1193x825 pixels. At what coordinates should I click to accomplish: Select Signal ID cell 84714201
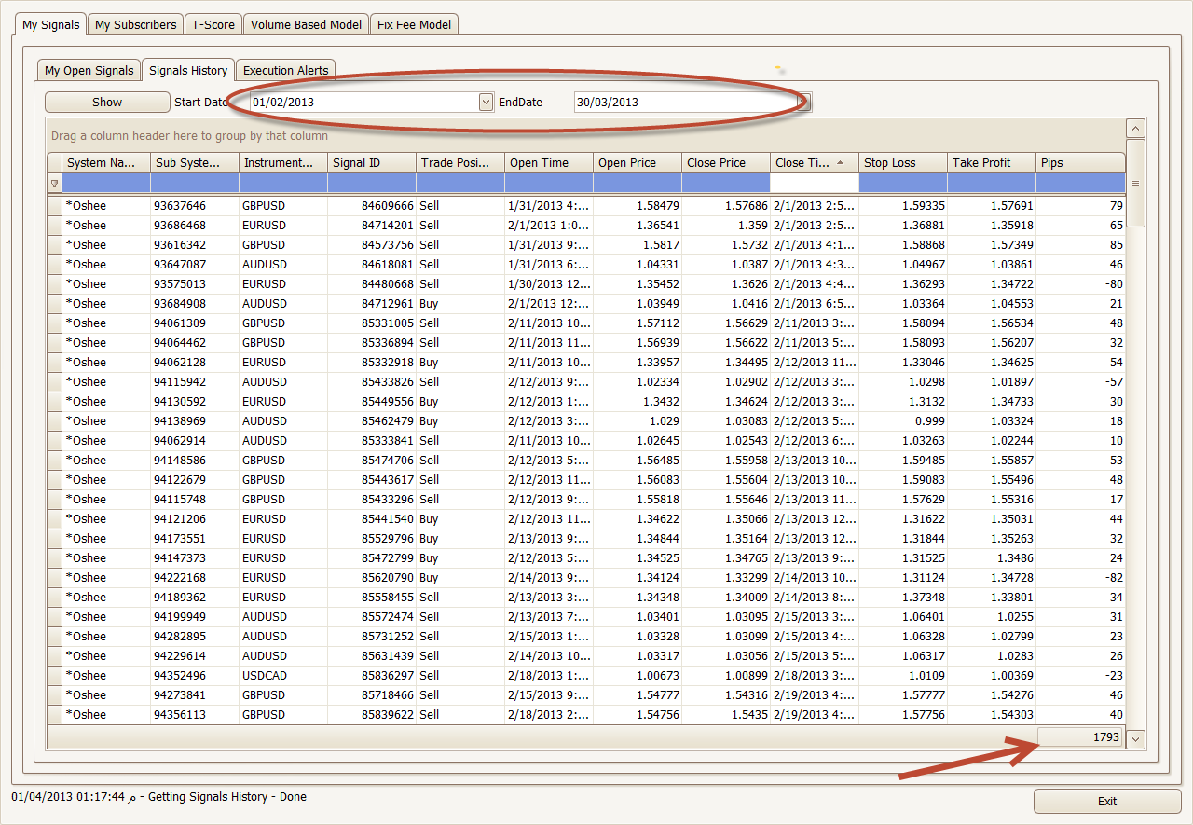(x=372, y=225)
